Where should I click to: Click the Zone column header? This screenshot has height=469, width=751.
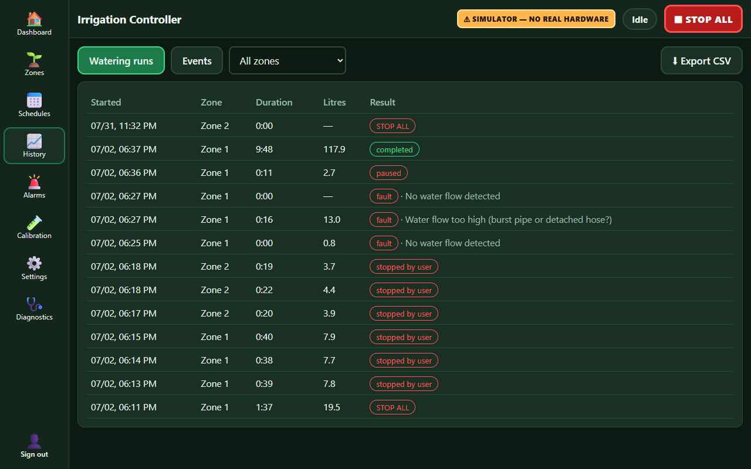pos(211,102)
